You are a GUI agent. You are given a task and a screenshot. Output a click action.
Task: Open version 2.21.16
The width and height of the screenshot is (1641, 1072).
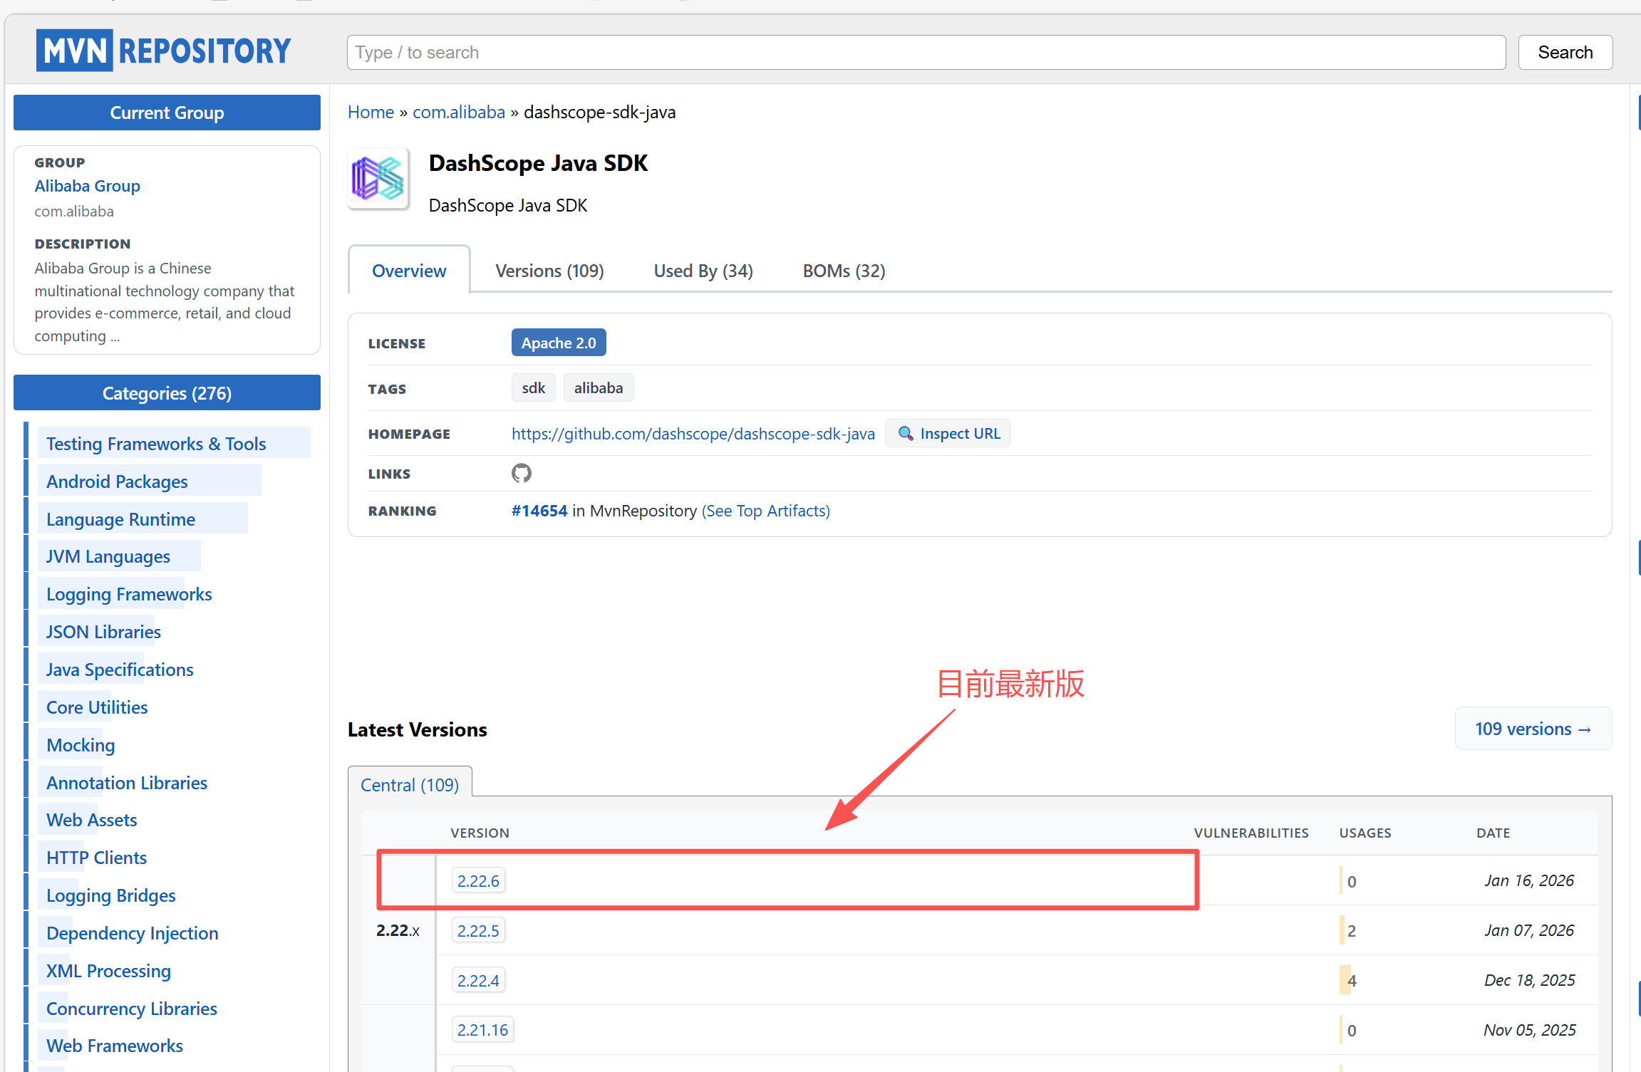point(482,1030)
